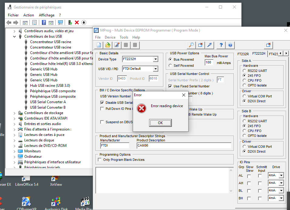Open the Device Type dropdown

(x=155, y=59)
